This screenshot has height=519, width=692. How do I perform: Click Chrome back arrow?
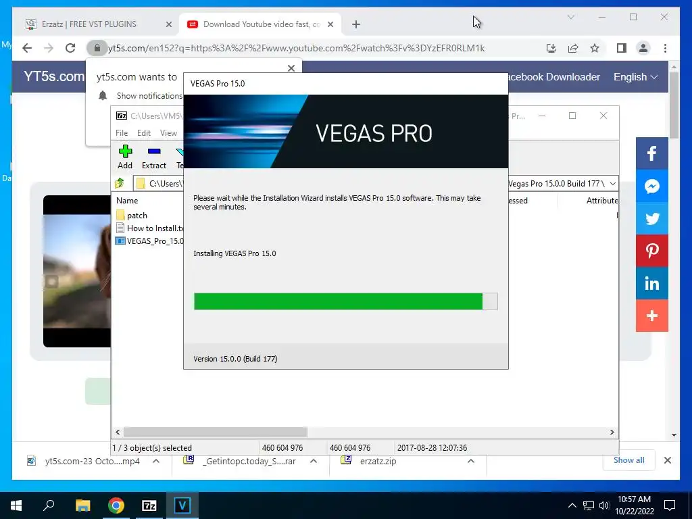click(x=27, y=48)
